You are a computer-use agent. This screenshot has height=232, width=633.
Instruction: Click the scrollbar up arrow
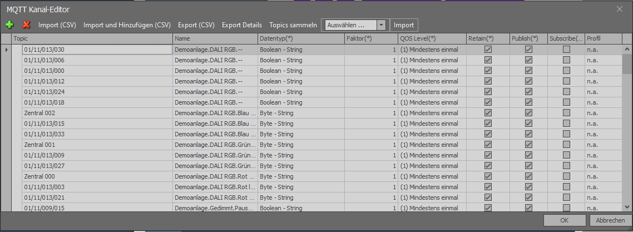tap(627, 49)
